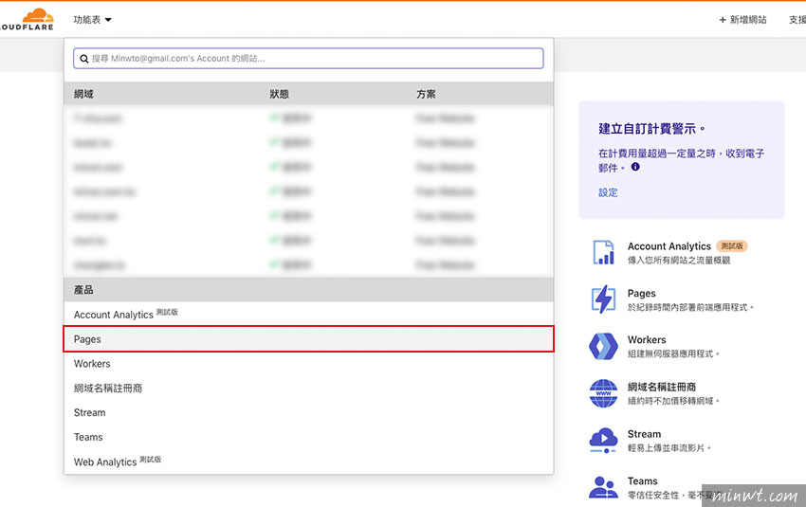
Task: Click the Stream cloud play icon
Action: (603, 441)
